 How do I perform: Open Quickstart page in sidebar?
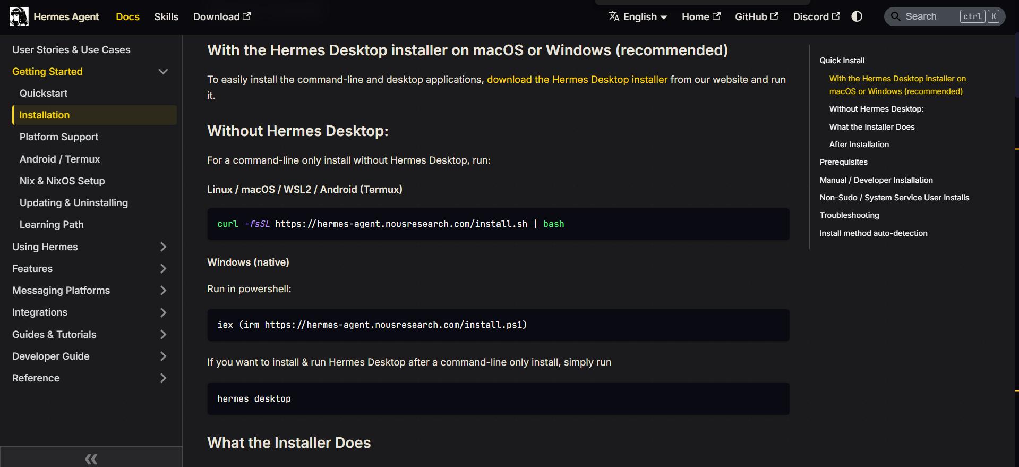(44, 93)
